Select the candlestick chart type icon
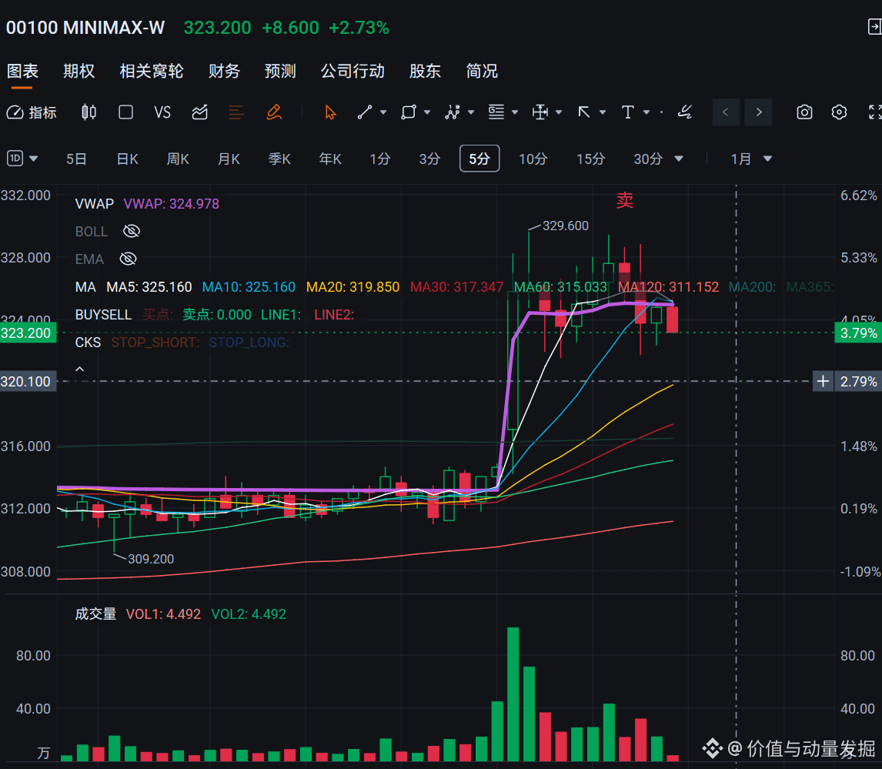This screenshot has height=769, width=882. 89,112
